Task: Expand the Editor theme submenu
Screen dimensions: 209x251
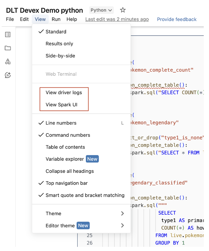Action: point(60,226)
